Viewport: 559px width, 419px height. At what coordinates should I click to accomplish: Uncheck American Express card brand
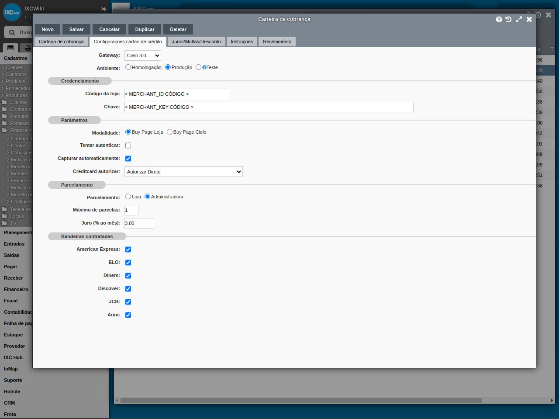[128, 249]
